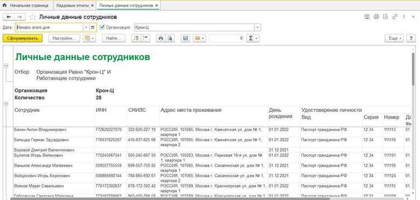
Task: Toggle the Организация filter checkbox
Action: [102, 27]
